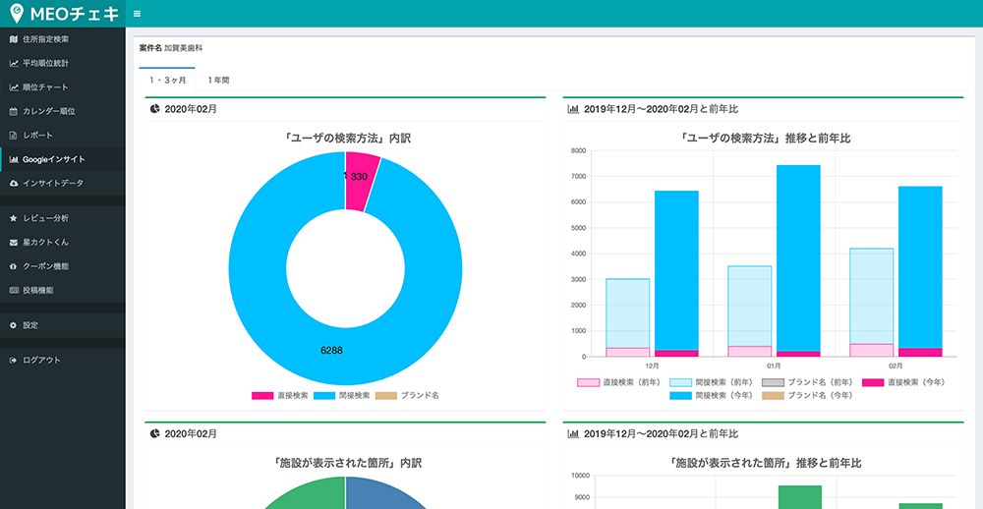Open クーポン機能 page
This screenshot has width=983, height=509.
click(x=63, y=266)
